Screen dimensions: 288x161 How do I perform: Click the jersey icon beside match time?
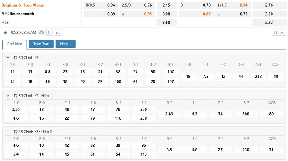click(42, 32)
